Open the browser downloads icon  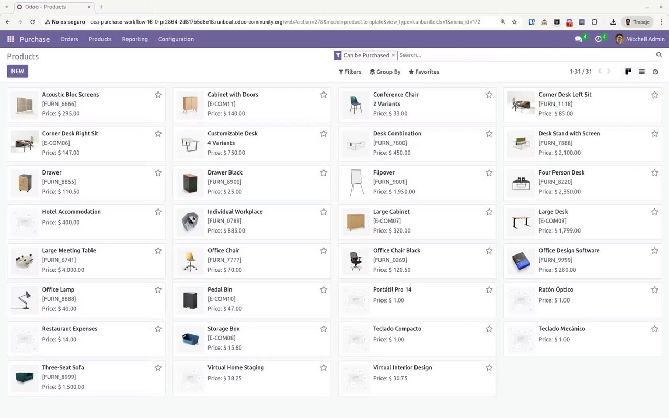(x=613, y=22)
